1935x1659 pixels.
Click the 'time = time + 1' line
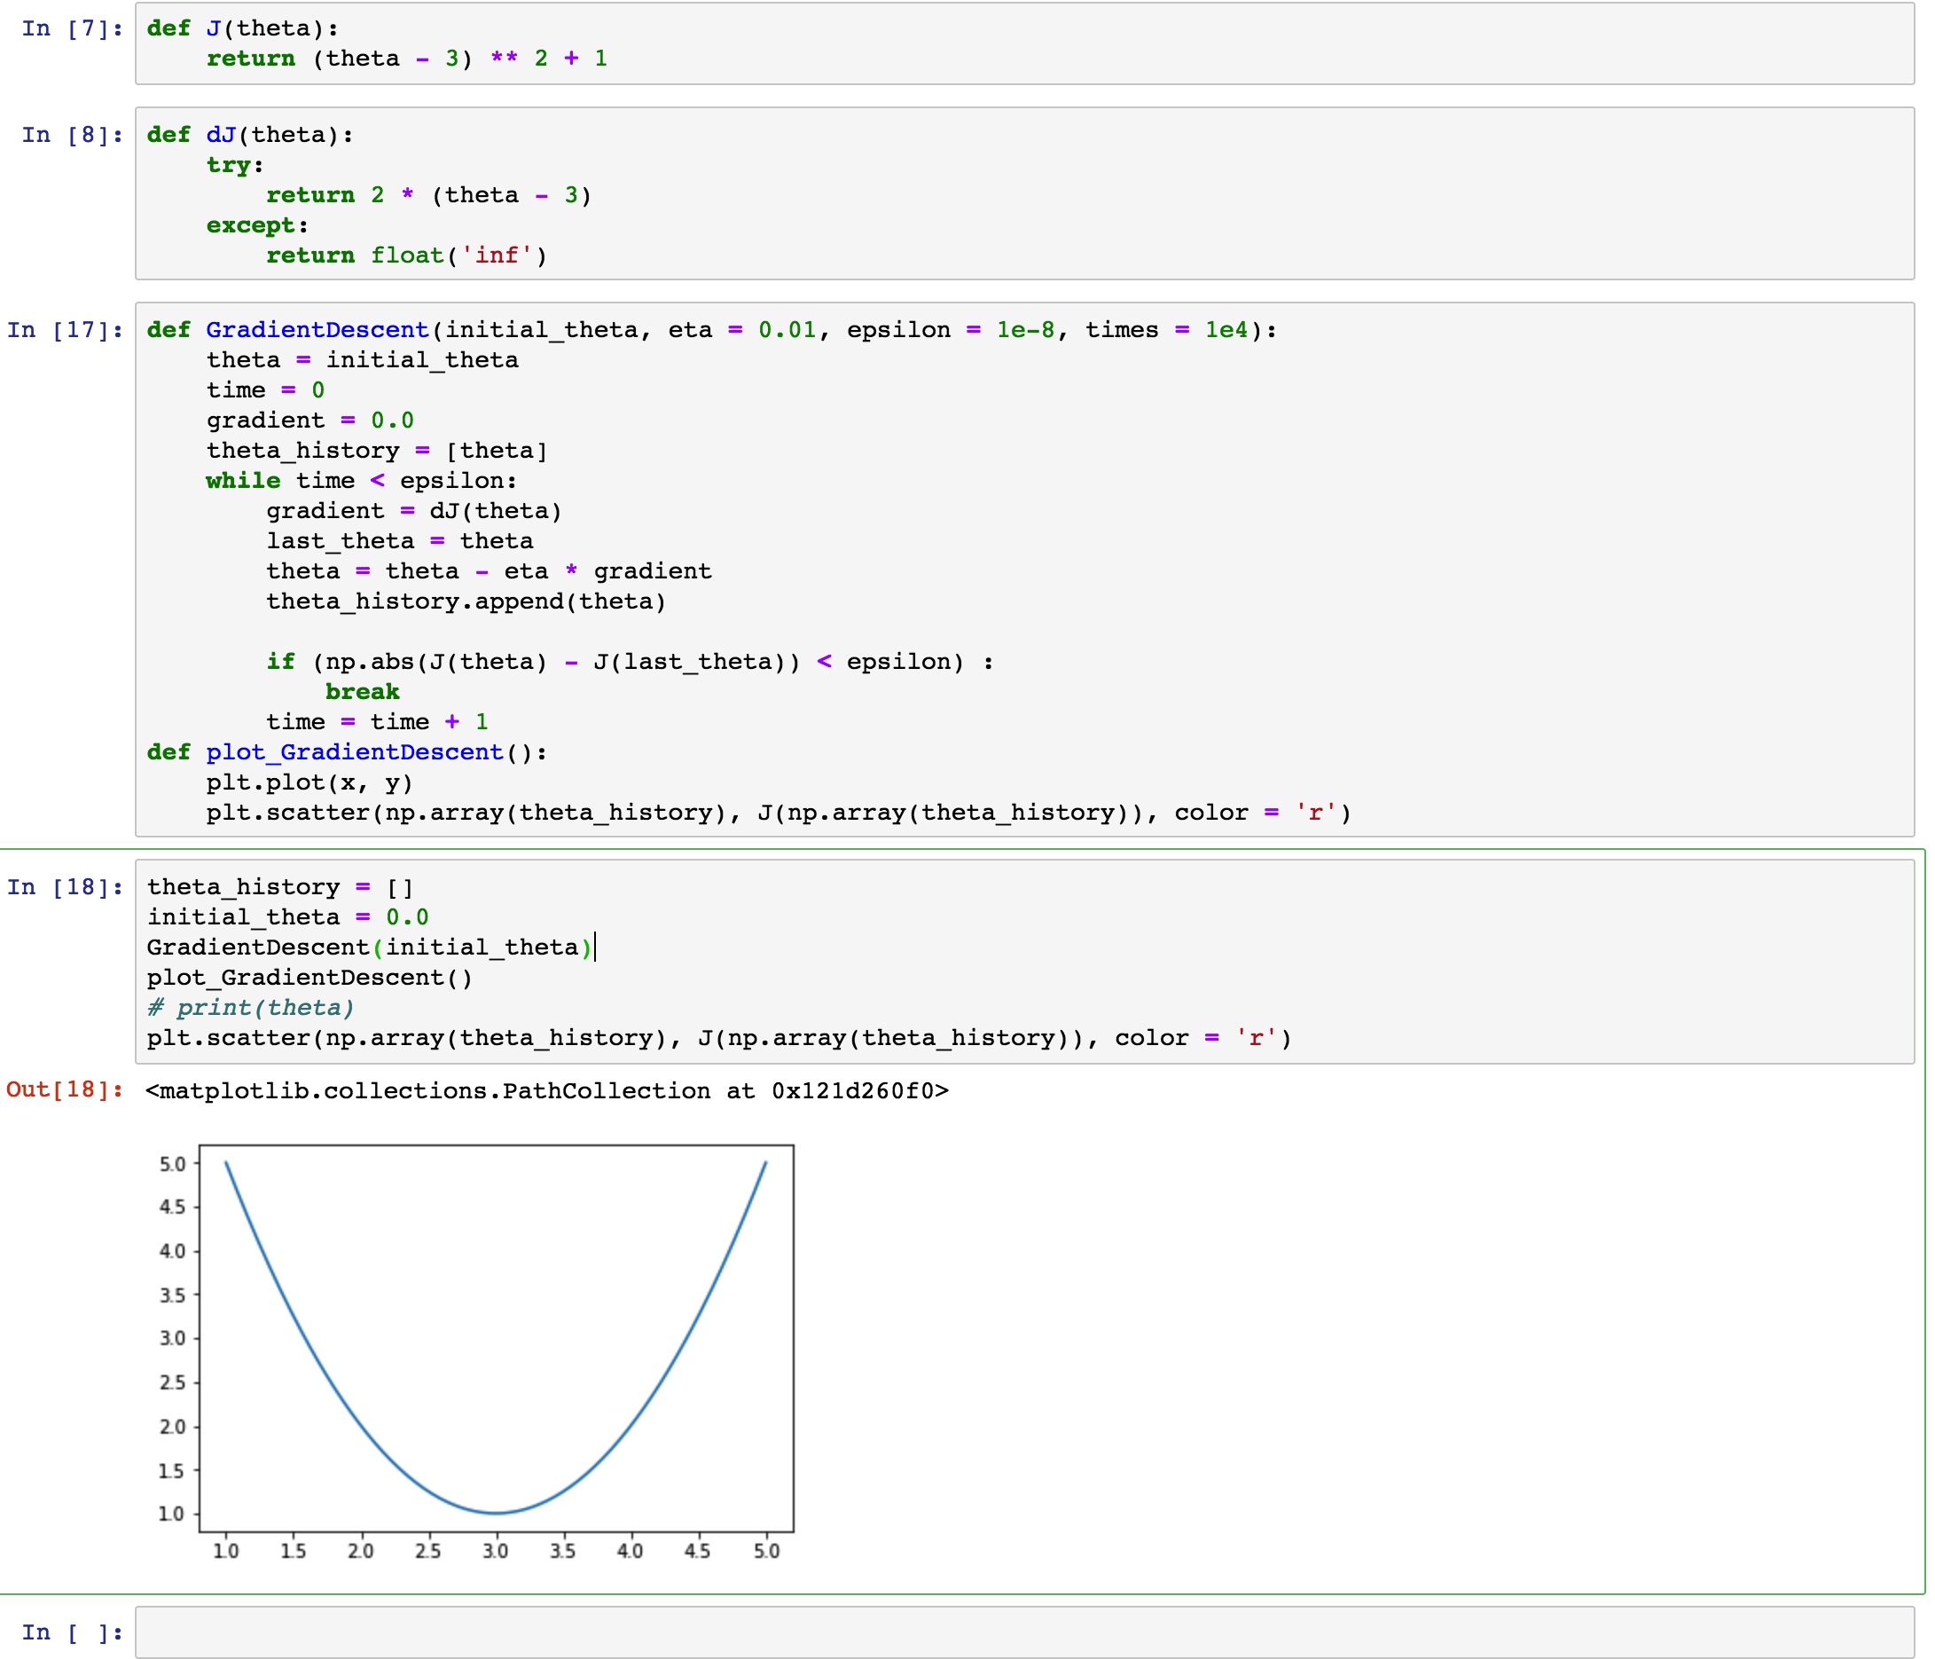point(377,722)
